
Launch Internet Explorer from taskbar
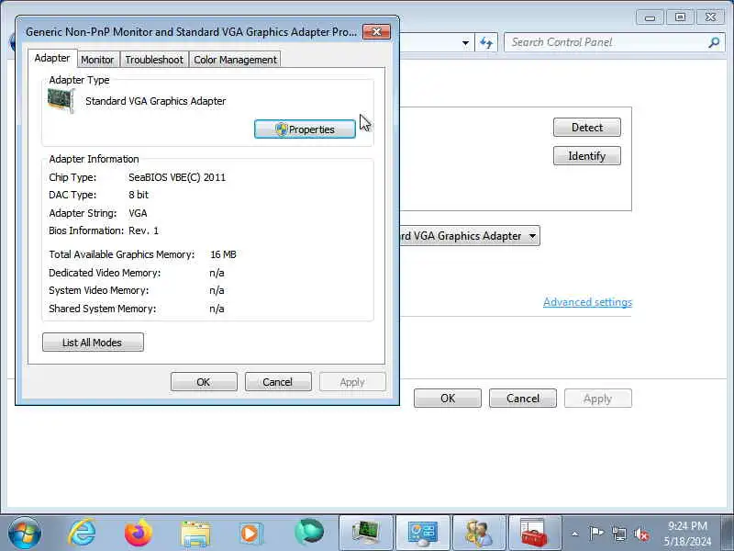tap(83, 534)
